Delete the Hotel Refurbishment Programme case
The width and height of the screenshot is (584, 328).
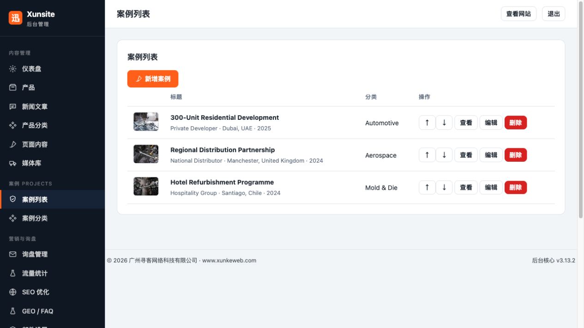pos(516,187)
